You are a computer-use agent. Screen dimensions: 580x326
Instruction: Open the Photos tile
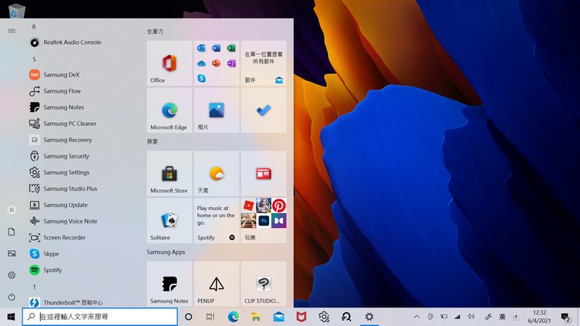[x=217, y=110]
